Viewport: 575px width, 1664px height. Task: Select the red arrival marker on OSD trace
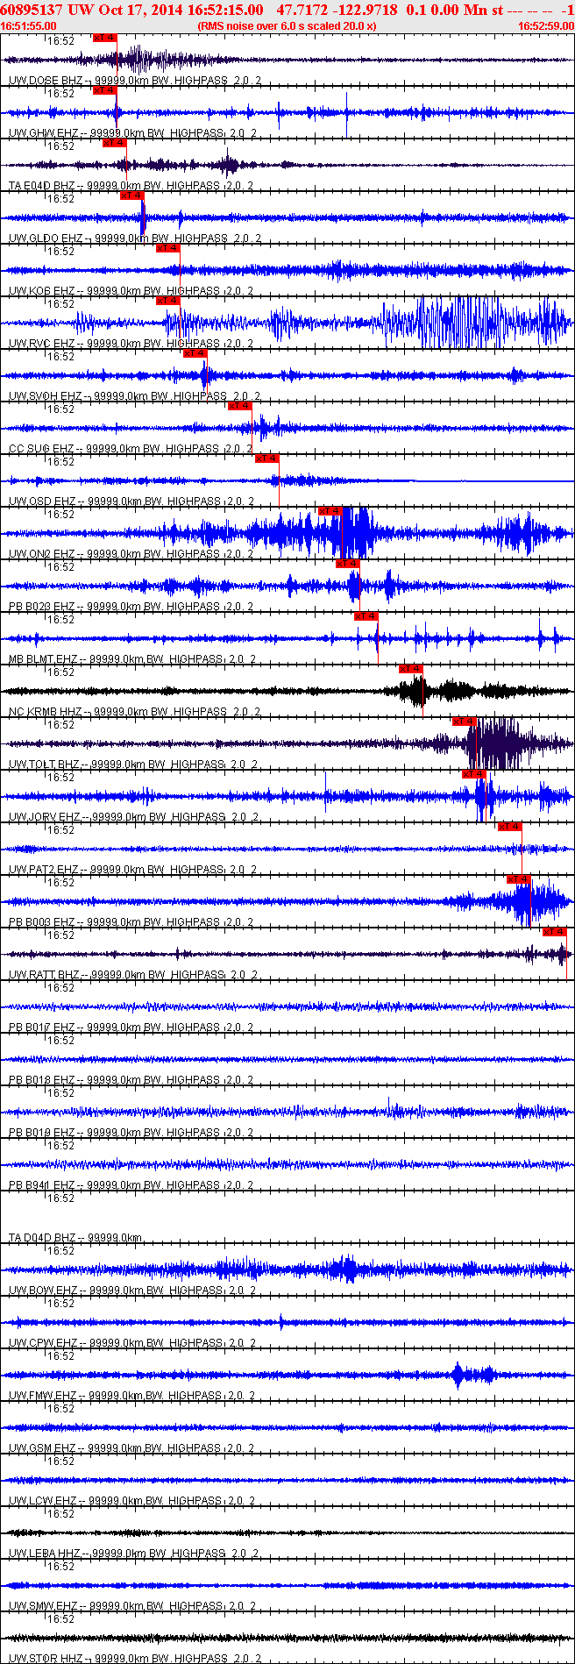266,459
